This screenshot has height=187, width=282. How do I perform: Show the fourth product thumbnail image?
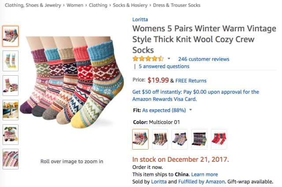click(x=10, y=110)
